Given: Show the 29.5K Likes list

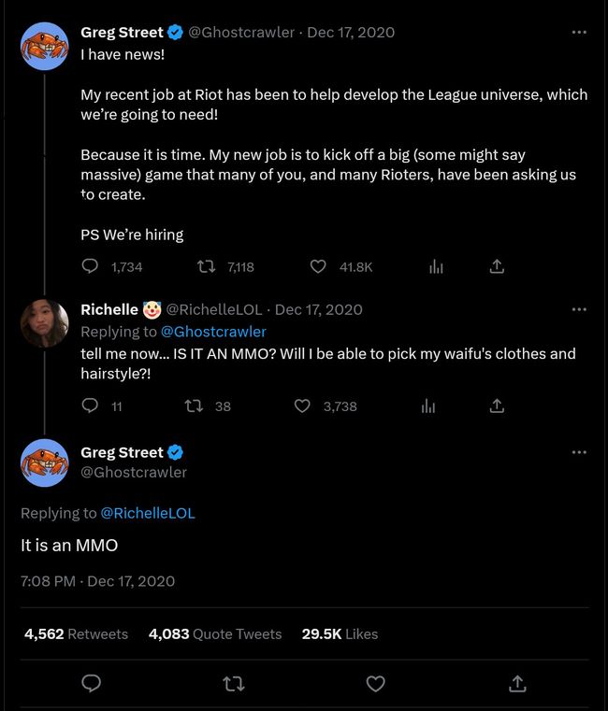Looking at the screenshot, I should (340, 633).
